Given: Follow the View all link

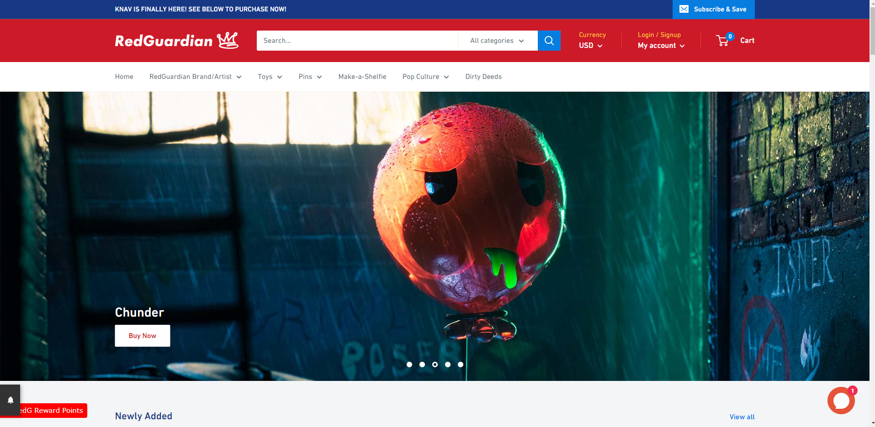Looking at the screenshot, I should [x=742, y=417].
